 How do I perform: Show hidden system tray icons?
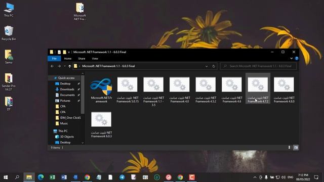tap(255, 177)
